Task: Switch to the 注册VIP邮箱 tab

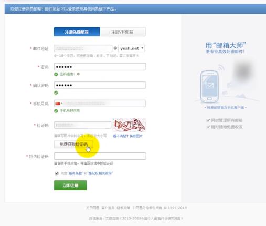Action: (123, 32)
